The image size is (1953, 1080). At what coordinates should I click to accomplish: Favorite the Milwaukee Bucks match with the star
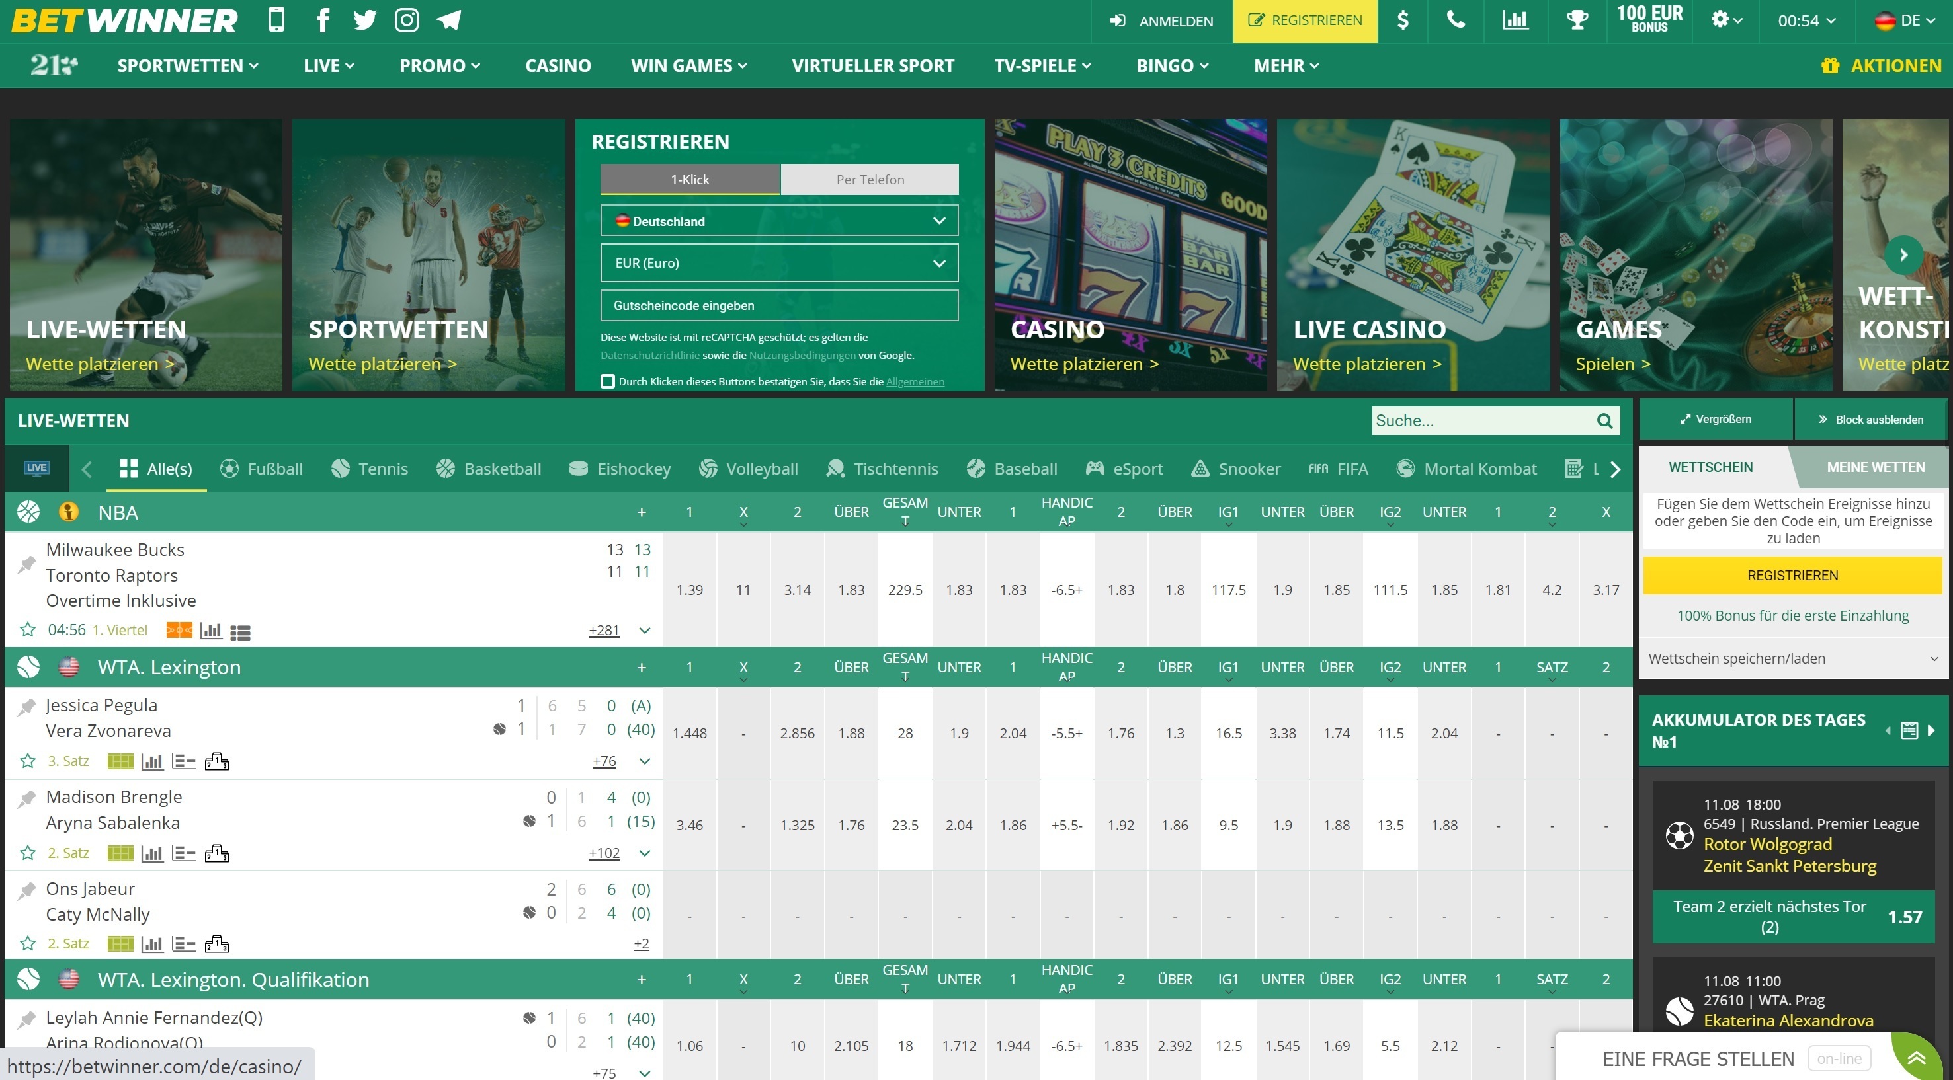pos(28,629)
